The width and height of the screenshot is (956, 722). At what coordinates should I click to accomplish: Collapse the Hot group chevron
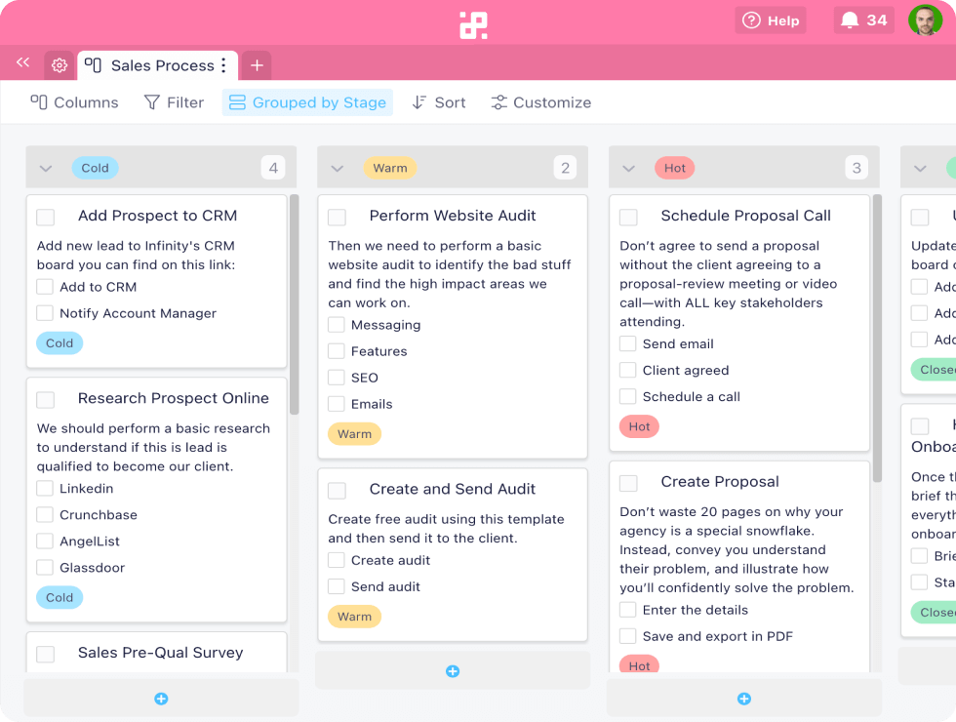tap(628, 168)
